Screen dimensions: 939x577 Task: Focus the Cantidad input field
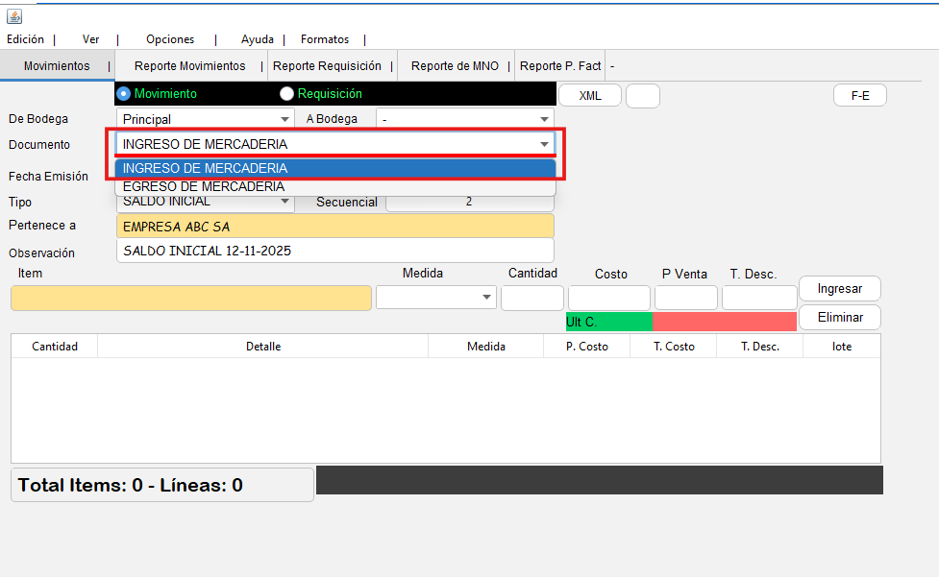click(x=531, y=298)
